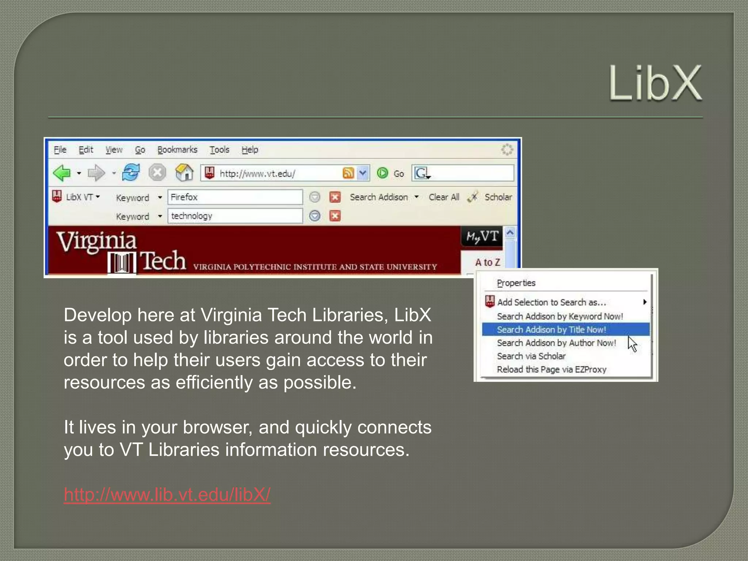Viewport: 748px width, 561px height.
Task: Click the VT site icon in address bar
Action: (209, 173)
